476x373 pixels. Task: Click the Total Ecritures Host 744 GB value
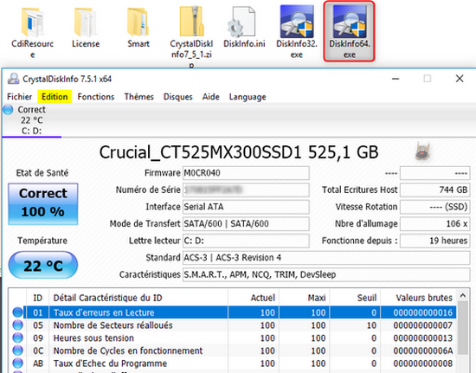[x=435, y=190]
